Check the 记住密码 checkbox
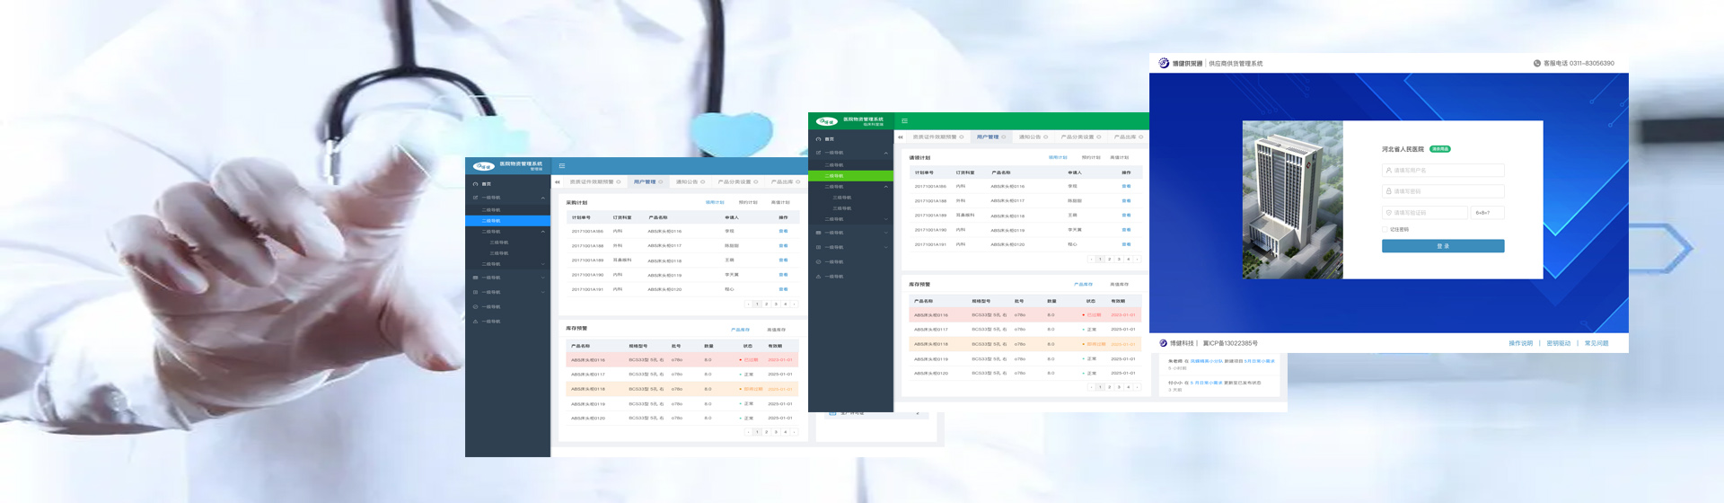Image resolution: width=1724 pixels, height=503 pixels. 1385,230
